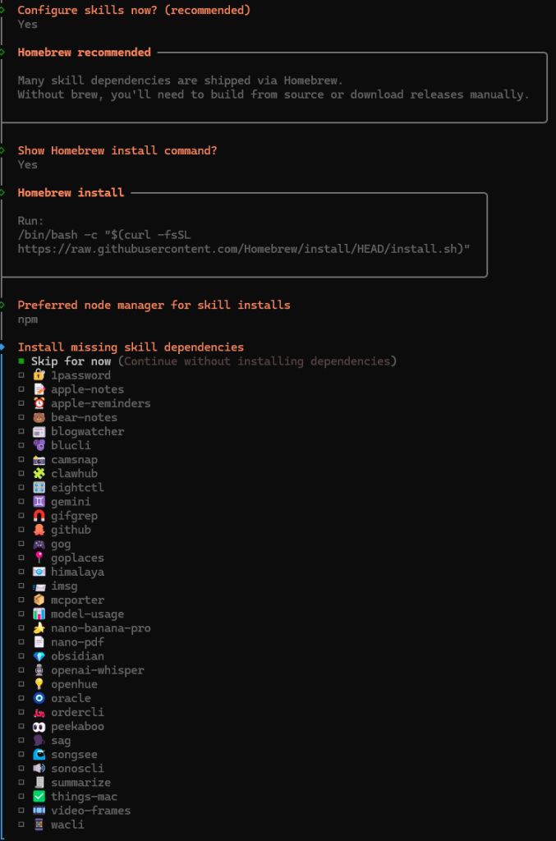The image size is (556, 841).
Task: Tick the checkbox beside openai-whisper
Action: [21, 670]
